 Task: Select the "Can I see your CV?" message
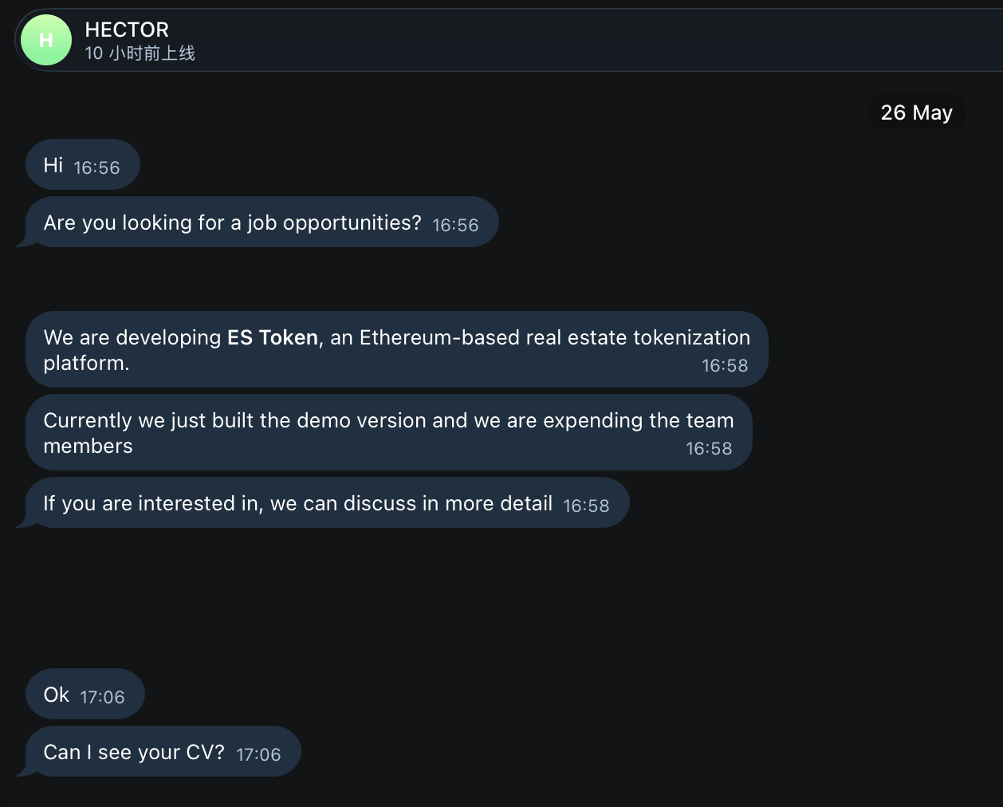163,751
